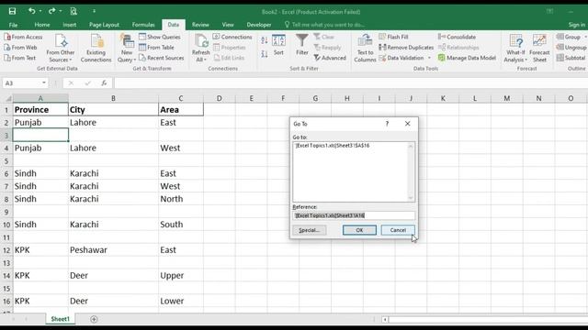588x330 pixels.
Task: Select the Province header cell
Action: [x=40, y=110]
